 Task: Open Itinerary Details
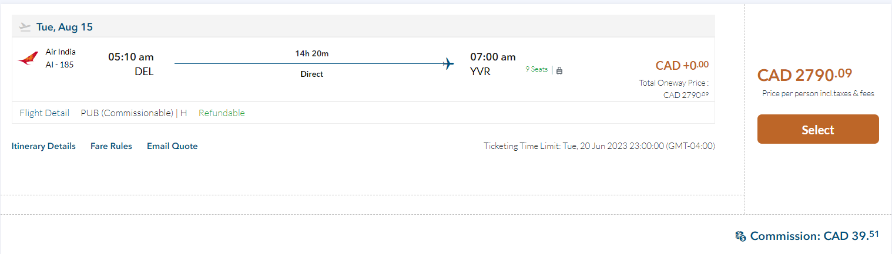point(43,146)
